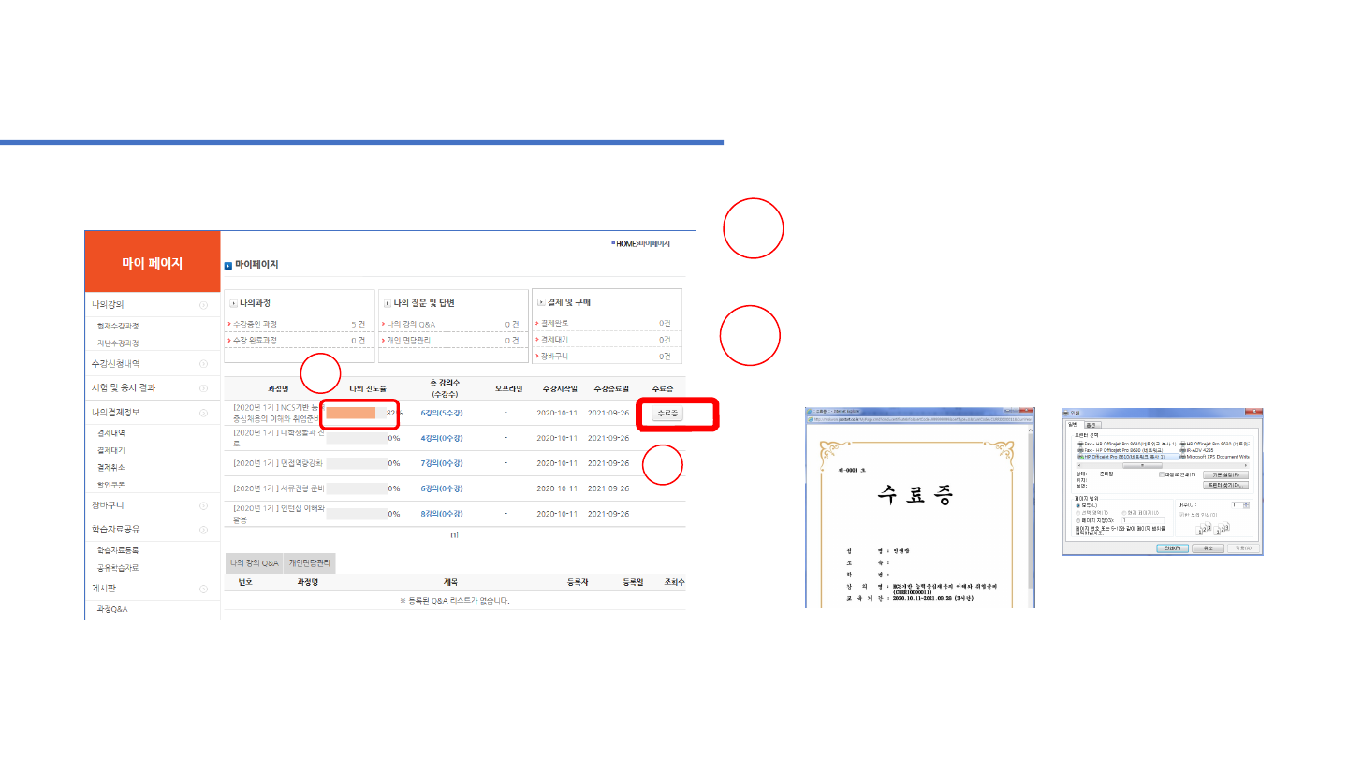
Task: Click the 시험 및 응시 결과 arrow icon
Action: [203, 387]
